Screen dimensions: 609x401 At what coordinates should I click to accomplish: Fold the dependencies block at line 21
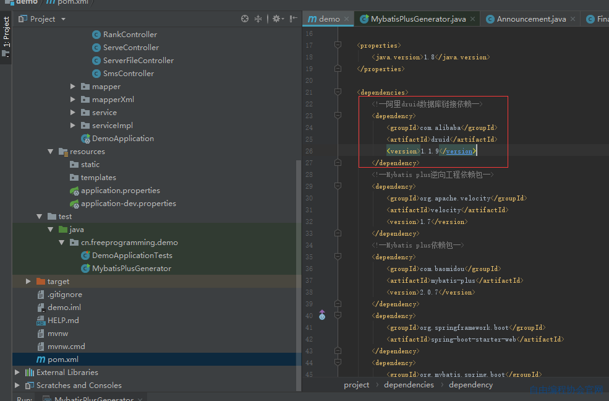(338, 92)
